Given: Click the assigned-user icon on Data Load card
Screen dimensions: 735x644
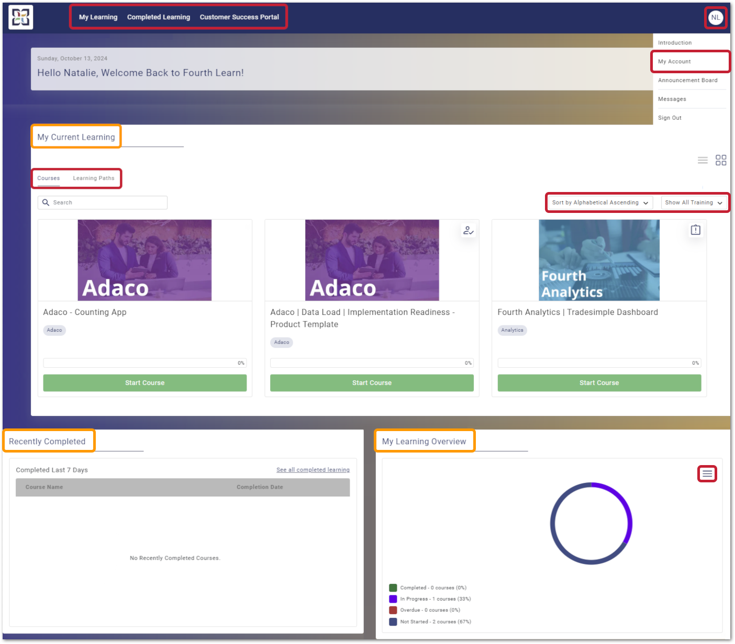Looking at the screenshot, I should [x=468, y=230].
